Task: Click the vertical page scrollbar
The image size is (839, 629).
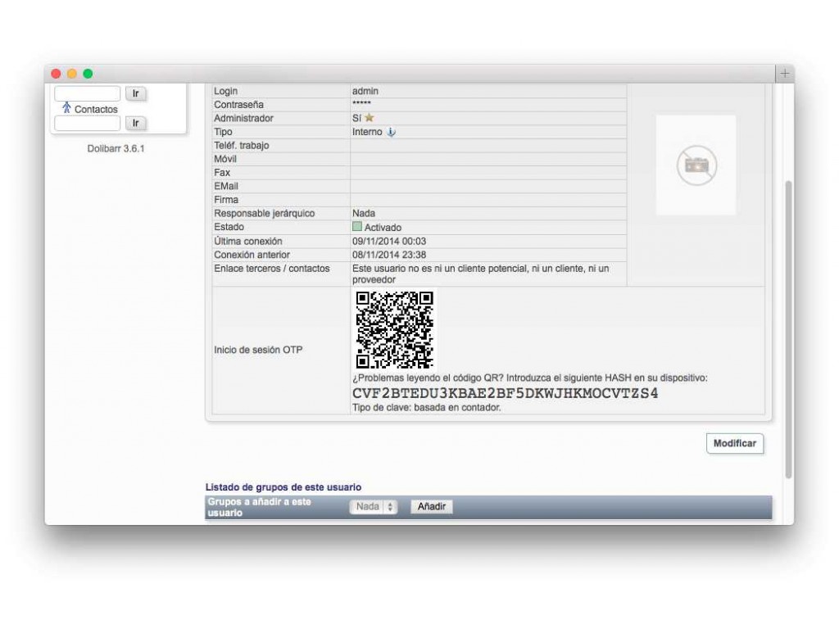Action: point(788,329)
